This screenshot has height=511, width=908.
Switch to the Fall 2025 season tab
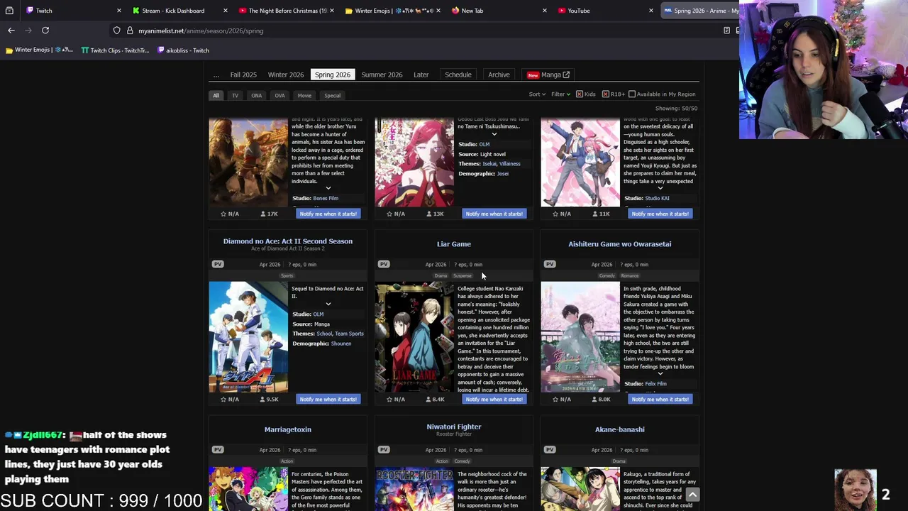tap(243, 75)
